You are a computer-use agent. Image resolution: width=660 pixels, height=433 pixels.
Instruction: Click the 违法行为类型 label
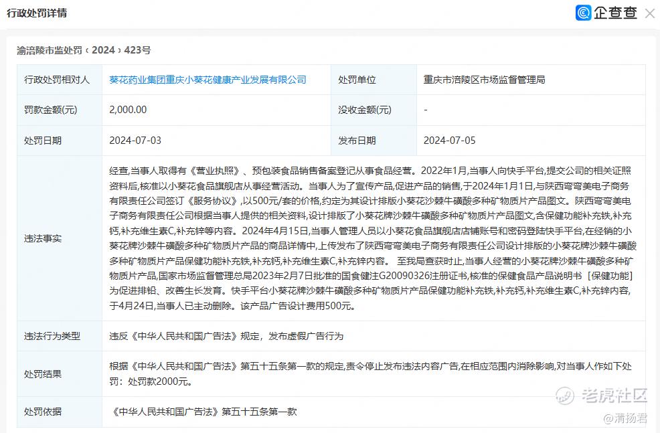click(x=52, y=336)
